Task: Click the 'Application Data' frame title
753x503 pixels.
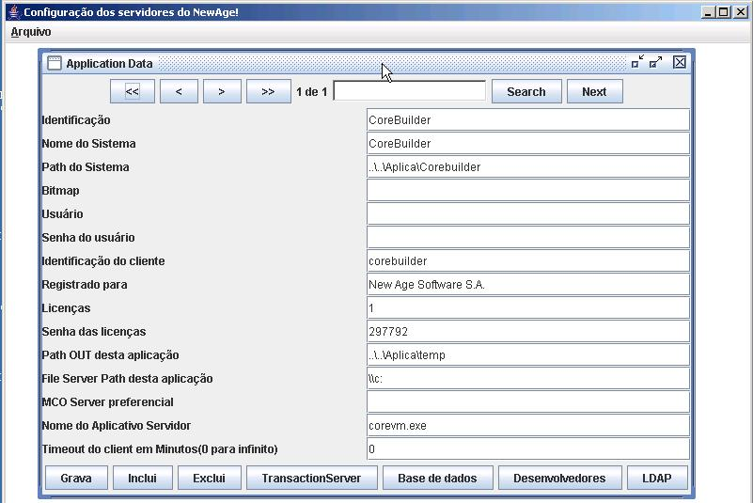Action: (109, 63)
